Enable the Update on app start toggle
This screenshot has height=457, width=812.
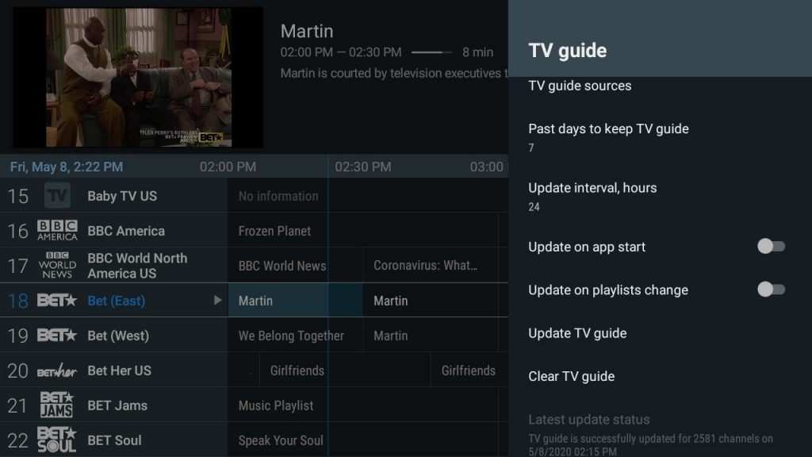click(771, 246)
